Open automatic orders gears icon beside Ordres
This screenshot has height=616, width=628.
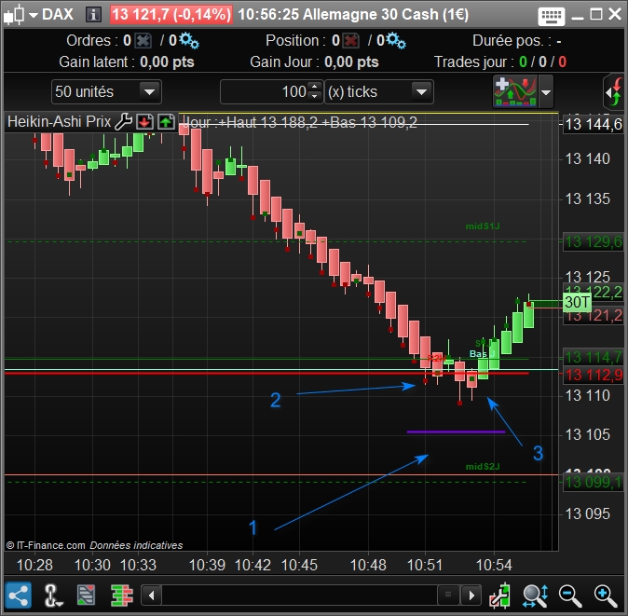click(x=188, y=40)
